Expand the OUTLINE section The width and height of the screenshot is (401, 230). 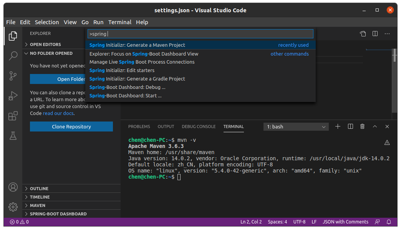[71, 189]
